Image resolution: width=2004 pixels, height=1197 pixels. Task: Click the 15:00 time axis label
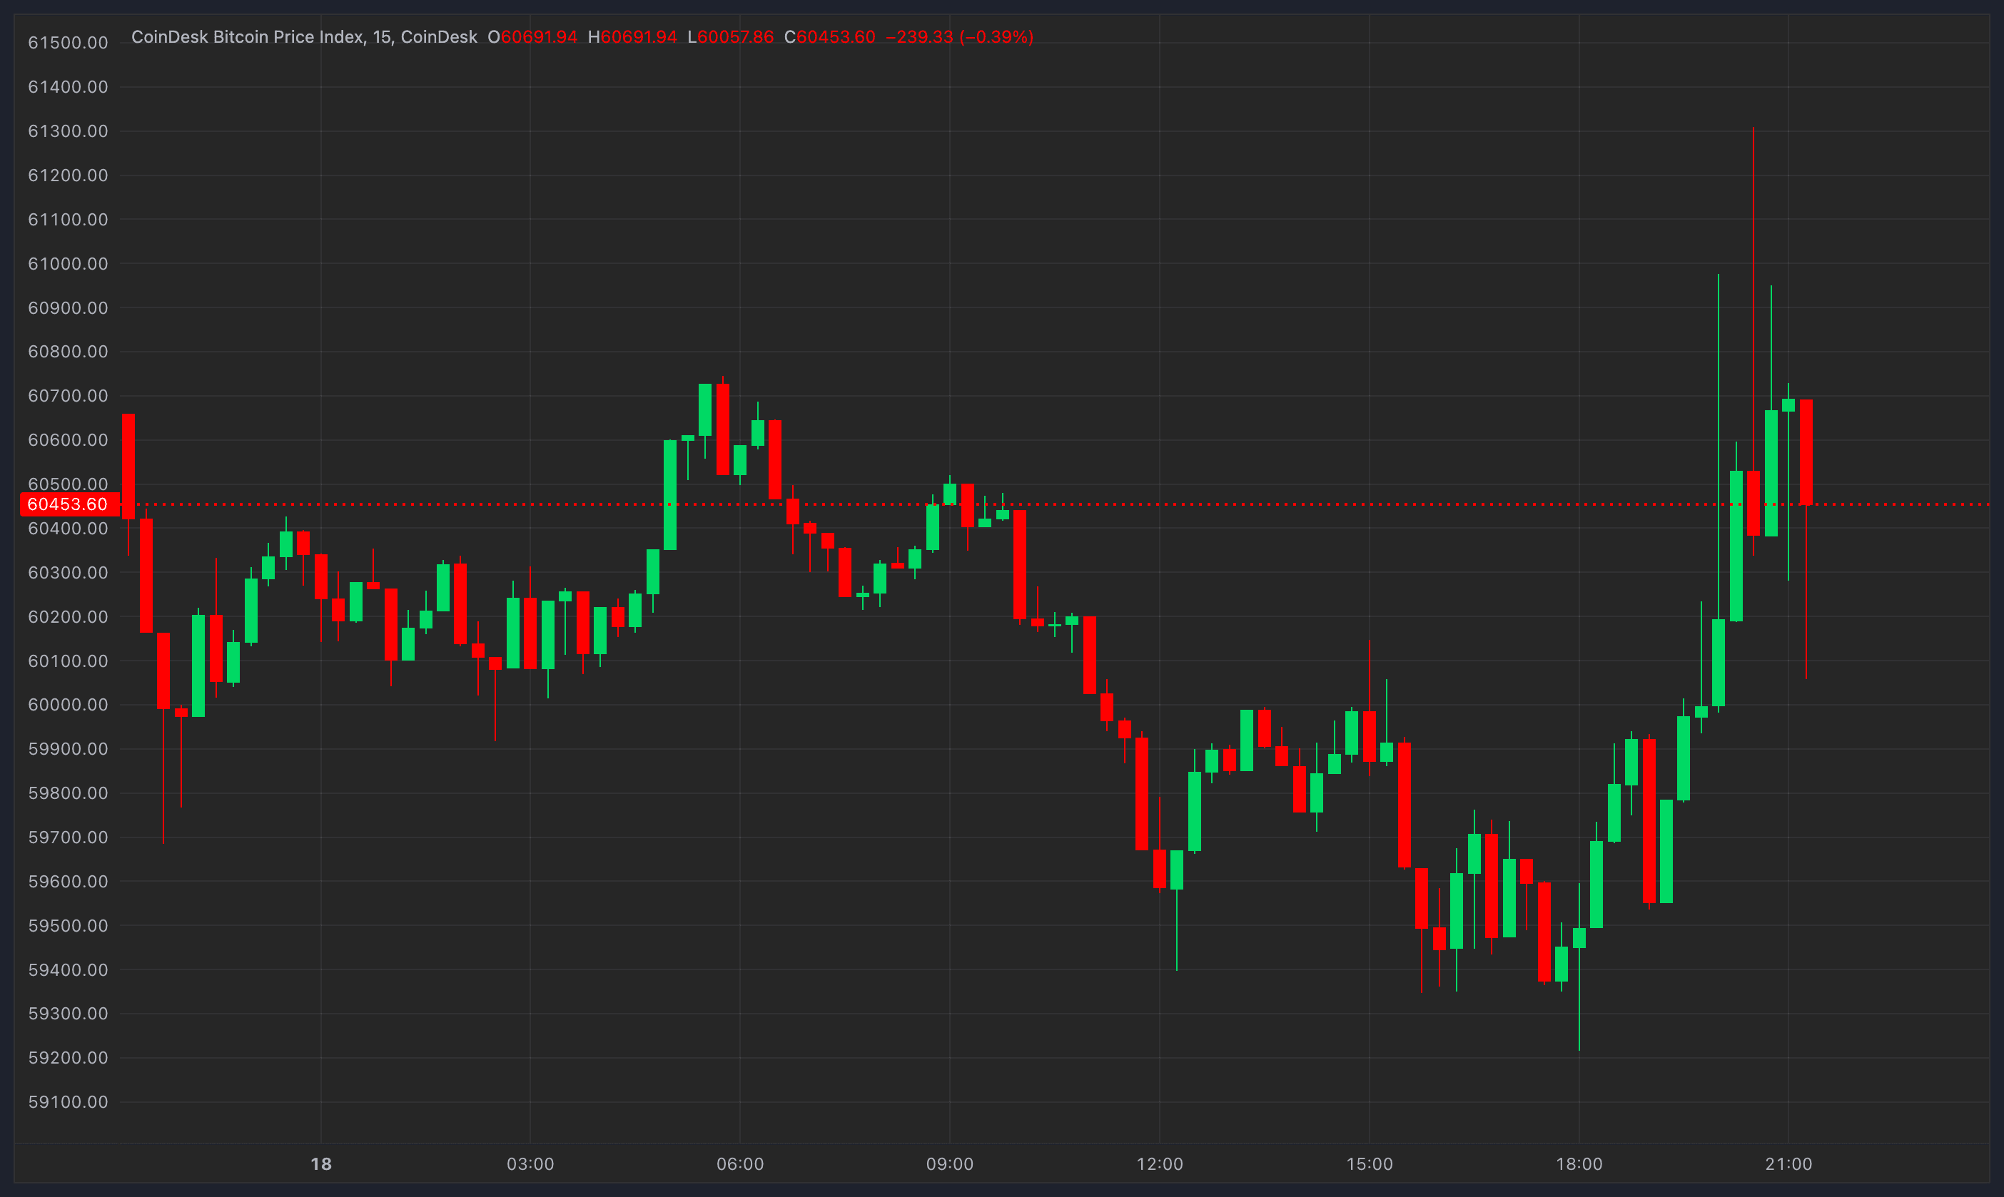pos(1369,1164)
